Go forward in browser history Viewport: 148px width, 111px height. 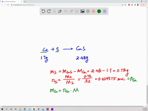pyautogui.click(x=5, y=5)
